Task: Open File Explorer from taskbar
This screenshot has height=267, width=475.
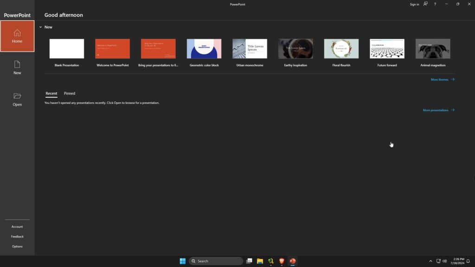Action: click(260, 261)
